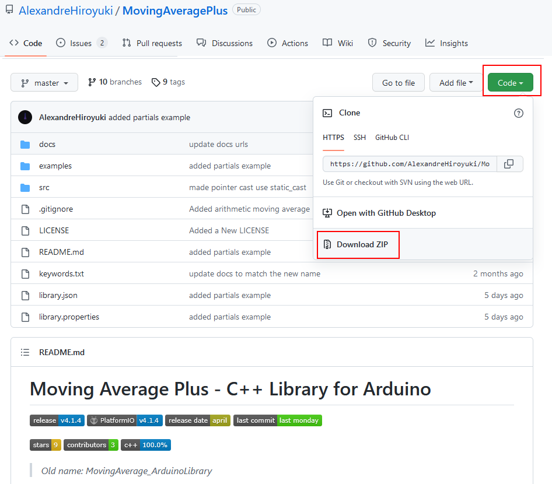Open commit 'made pointer cast use static_cast'
This screenshot has height=484, width=552.
[247, 188]
